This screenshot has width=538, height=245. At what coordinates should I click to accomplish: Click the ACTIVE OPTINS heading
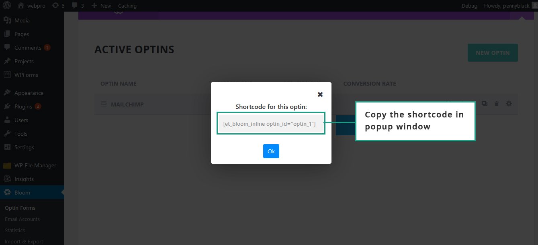tap(134, 50)
